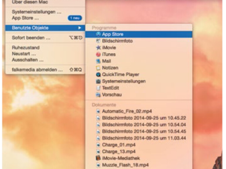Screen dimensions: 226x169
Task: Open document Charge_01.mp4
Action: click(139, 145)
